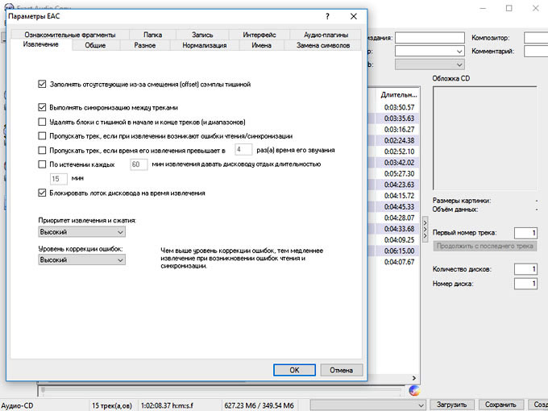
Task: Uncheck track synchronization checkbox
Action: click(43, 106)
